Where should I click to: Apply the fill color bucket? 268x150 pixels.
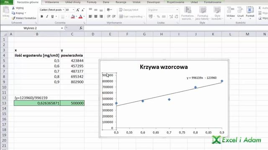point(73,17)
